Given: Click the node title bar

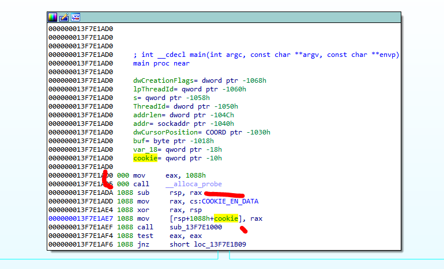Looking at the screenshot, I should pos(231,17).
